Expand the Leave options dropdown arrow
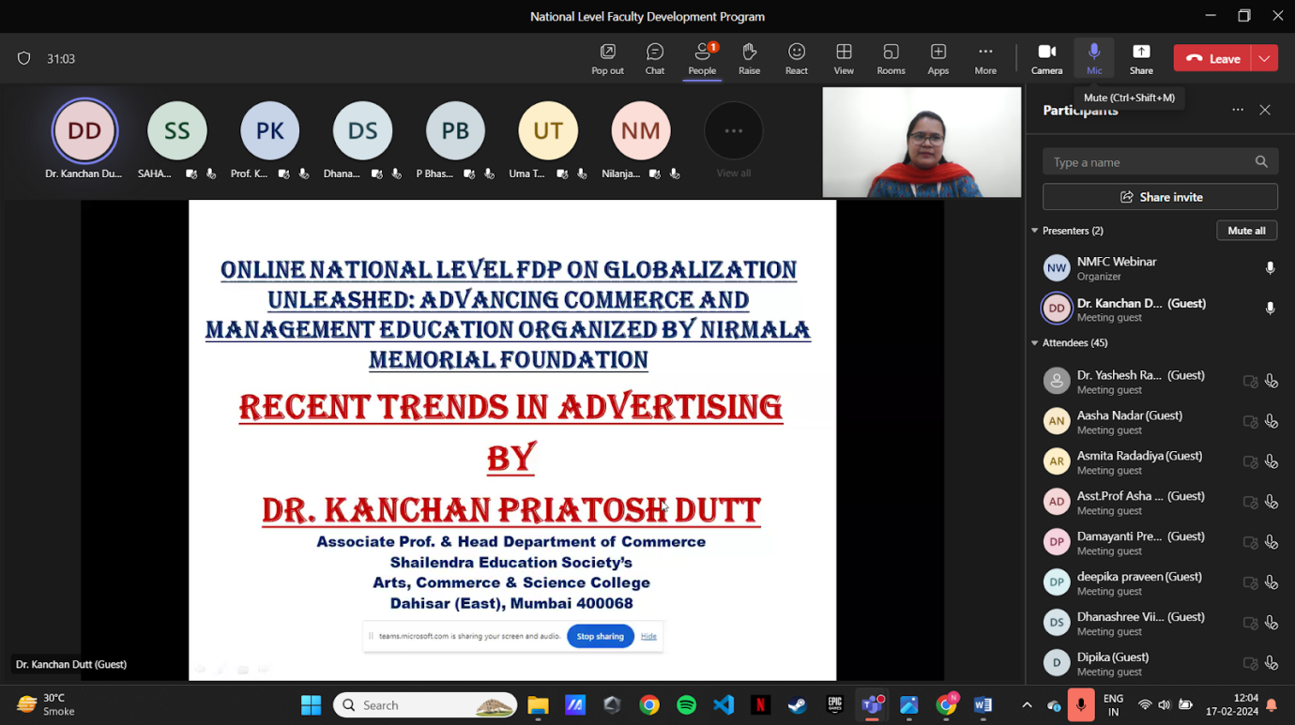This screenshot has height=725, width=1295. click(x=1265, y=58)
